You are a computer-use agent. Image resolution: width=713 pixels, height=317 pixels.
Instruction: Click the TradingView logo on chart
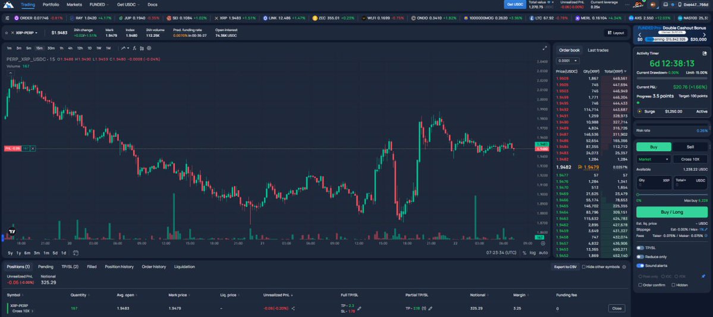tap(12, 232)
